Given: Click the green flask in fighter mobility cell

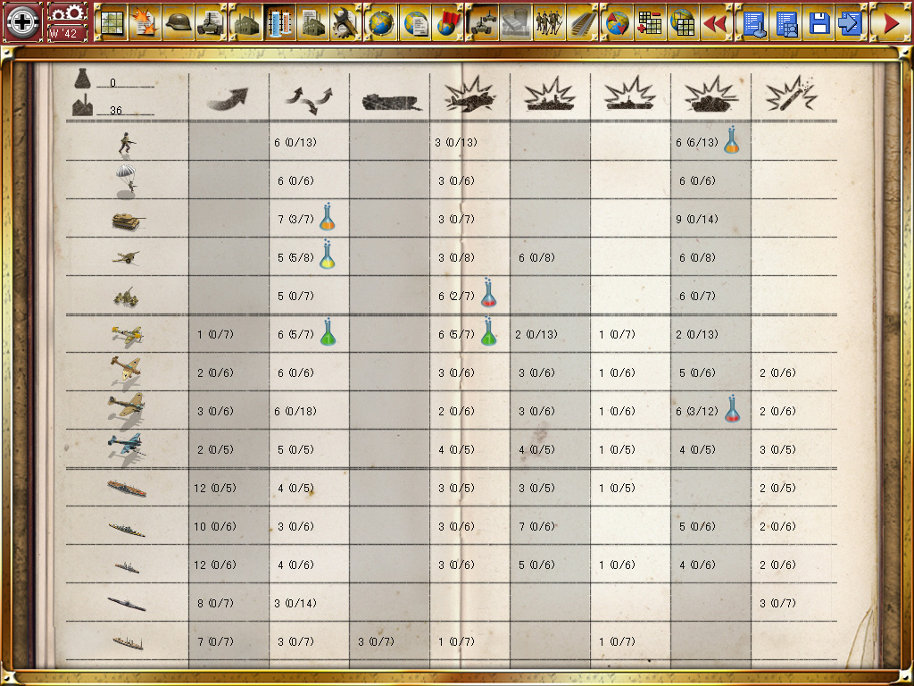Looking at the screenshot, I should click(x=328, y=332).
